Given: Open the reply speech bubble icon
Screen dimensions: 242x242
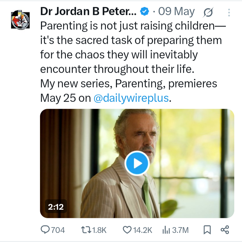Looking at the screenshot, I should click(x=45, y=230).
